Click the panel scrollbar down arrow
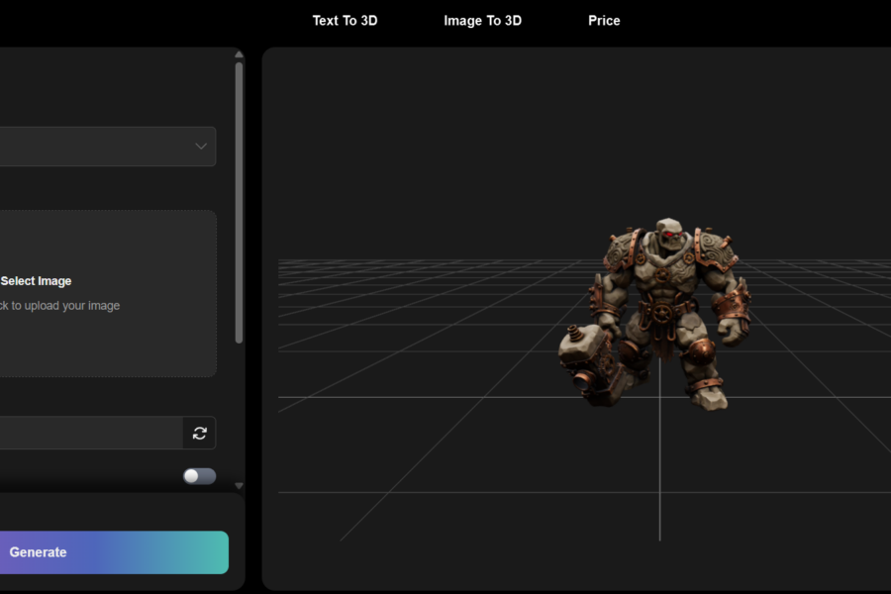The image size is (891, 594). (x=239, y=486)
